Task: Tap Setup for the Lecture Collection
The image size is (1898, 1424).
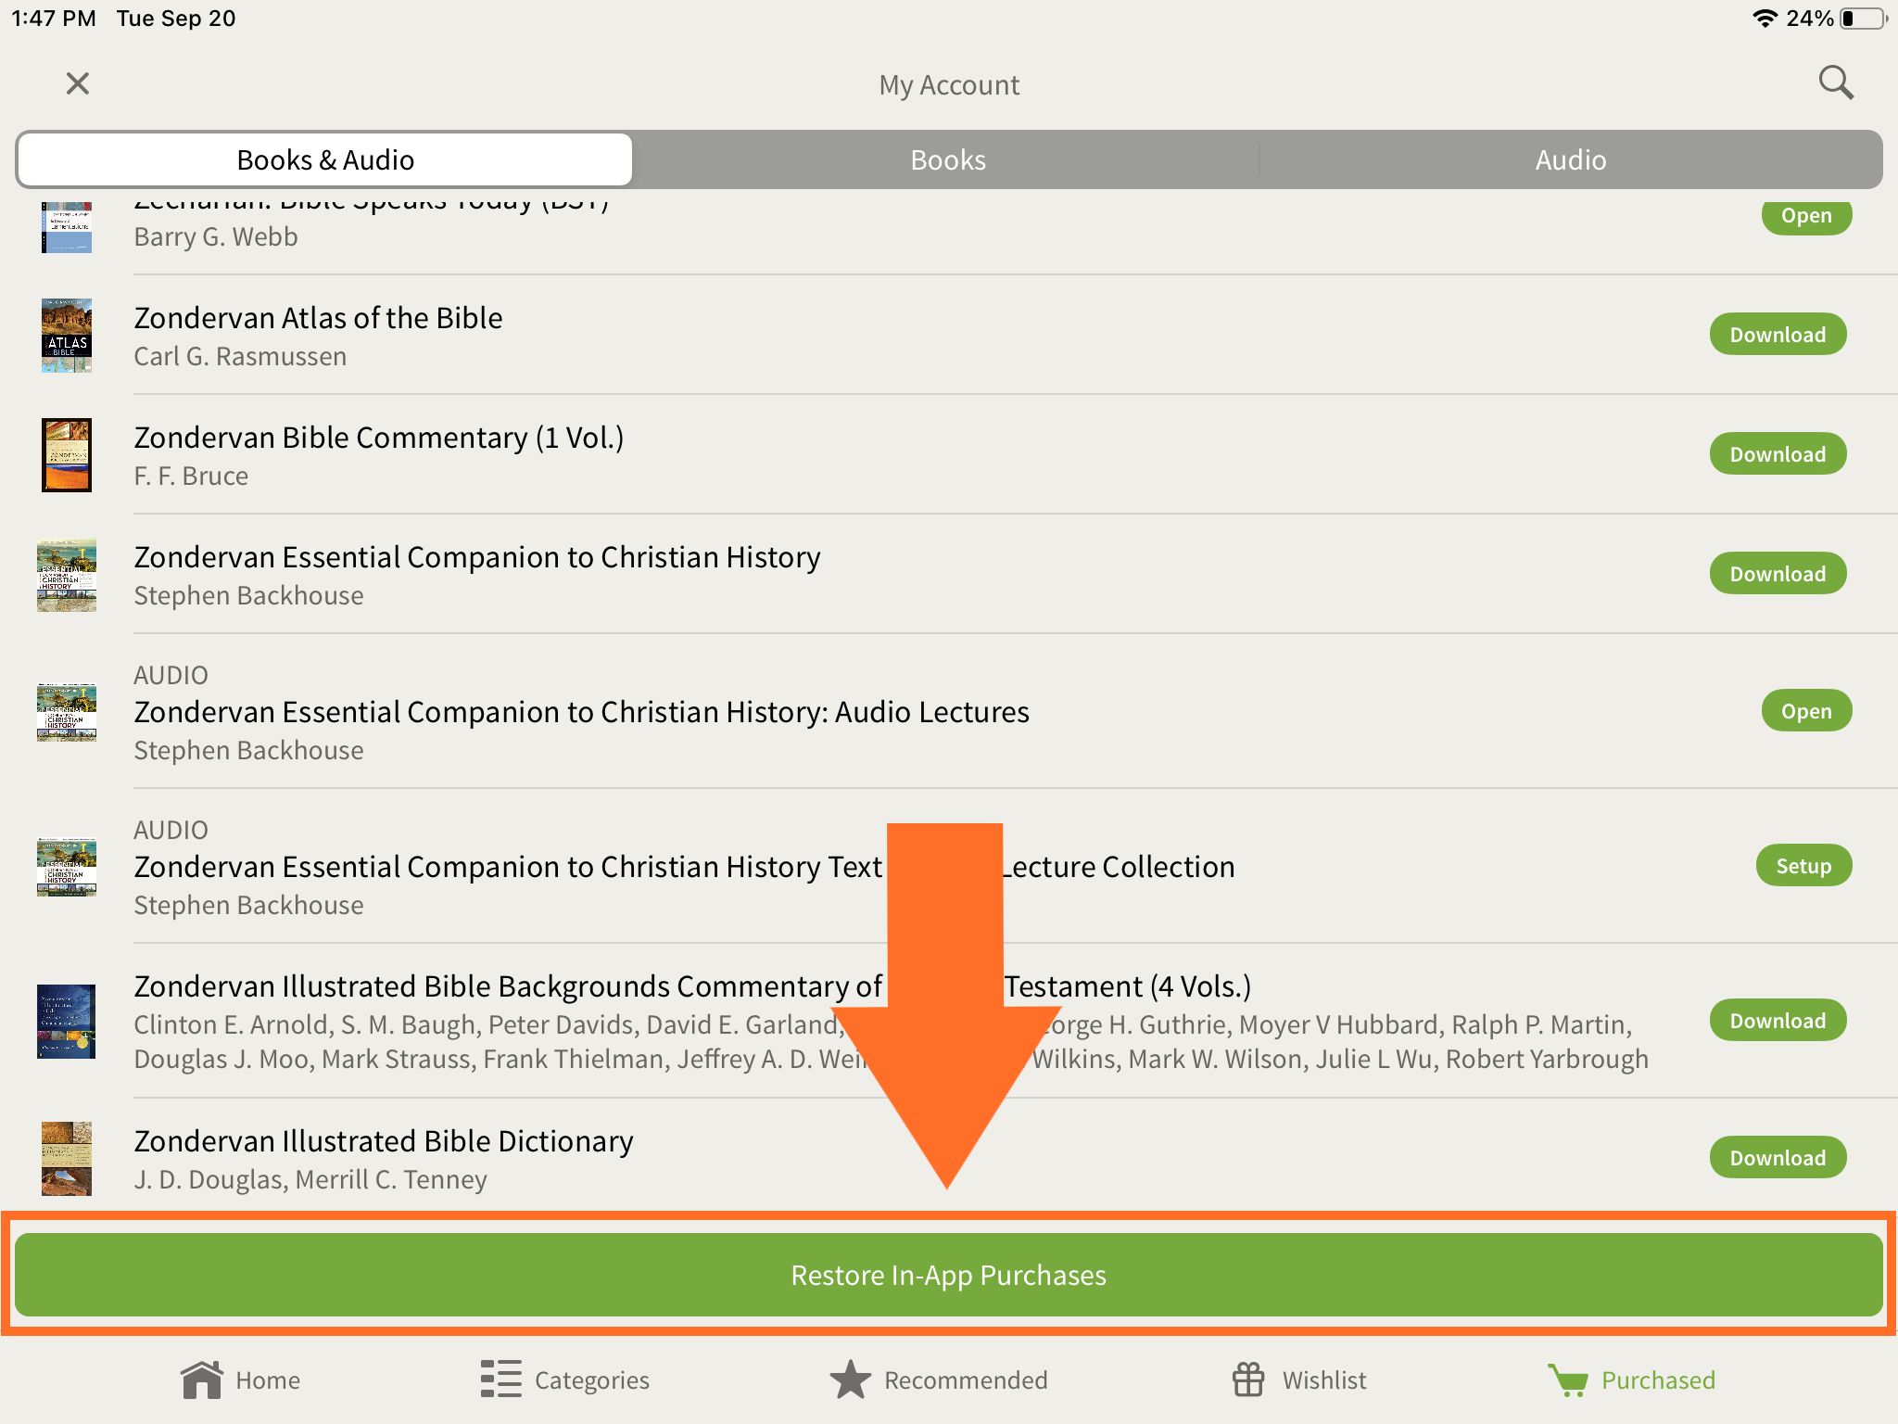Action: [x=1803, y=866]
